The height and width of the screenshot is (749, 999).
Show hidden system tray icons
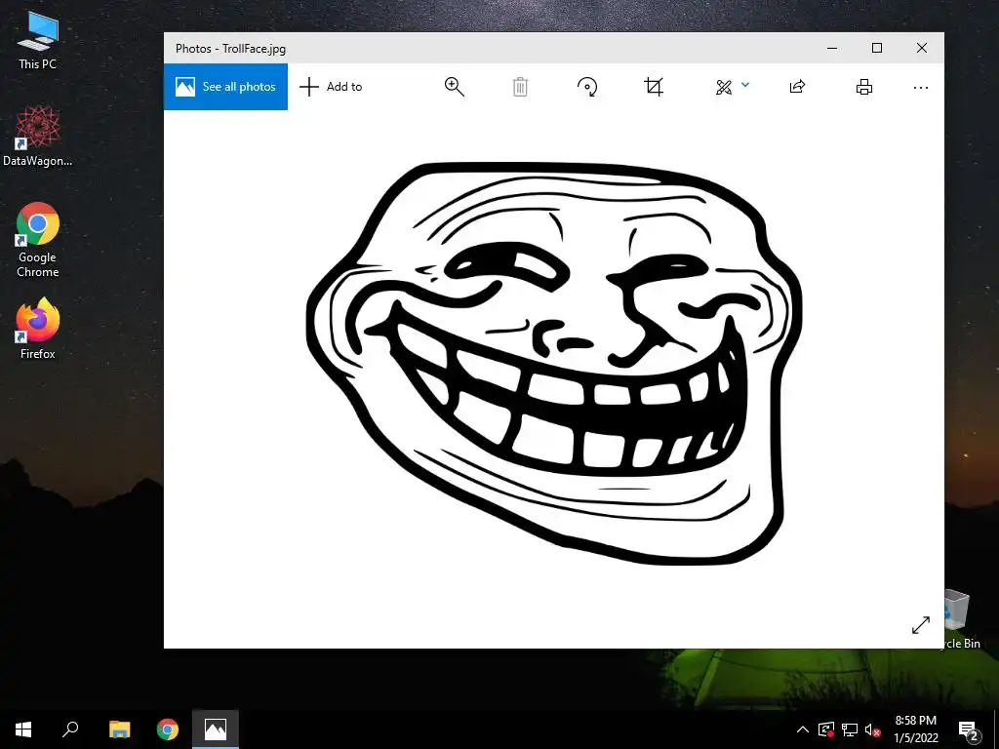click(x=803, y=729)
